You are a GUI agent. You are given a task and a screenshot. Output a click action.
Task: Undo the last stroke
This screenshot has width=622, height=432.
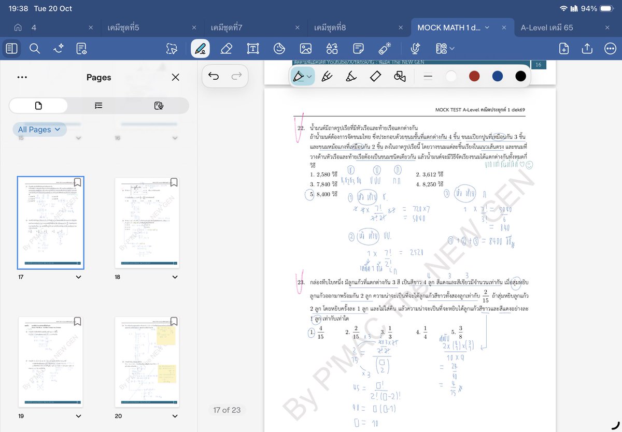pos(214,77)
